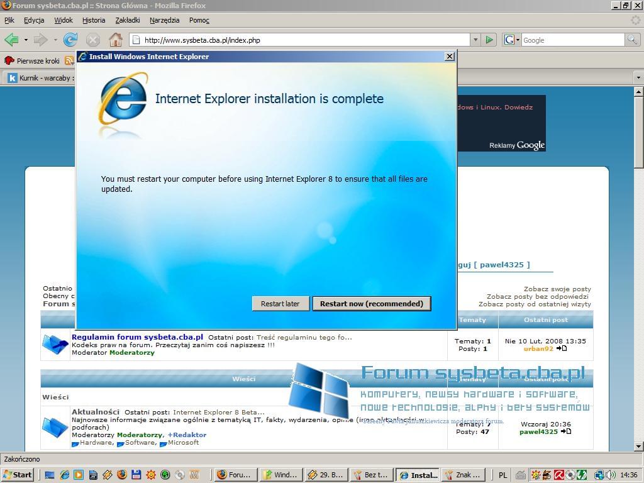Screen dimensions: 644x483
Task: Click the PL language indicator
Action: point(502,475)
